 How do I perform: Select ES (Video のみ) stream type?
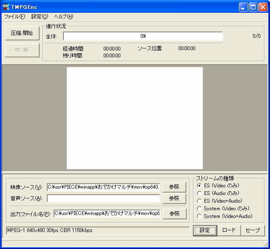coord(218,186)
